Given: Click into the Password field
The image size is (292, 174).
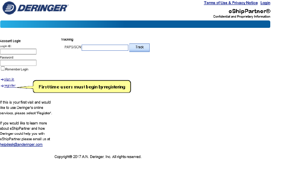Looking at the screenshot, I should [18, 63].
